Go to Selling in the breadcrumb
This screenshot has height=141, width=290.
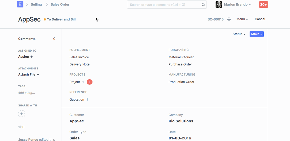[x=36, y=5]
